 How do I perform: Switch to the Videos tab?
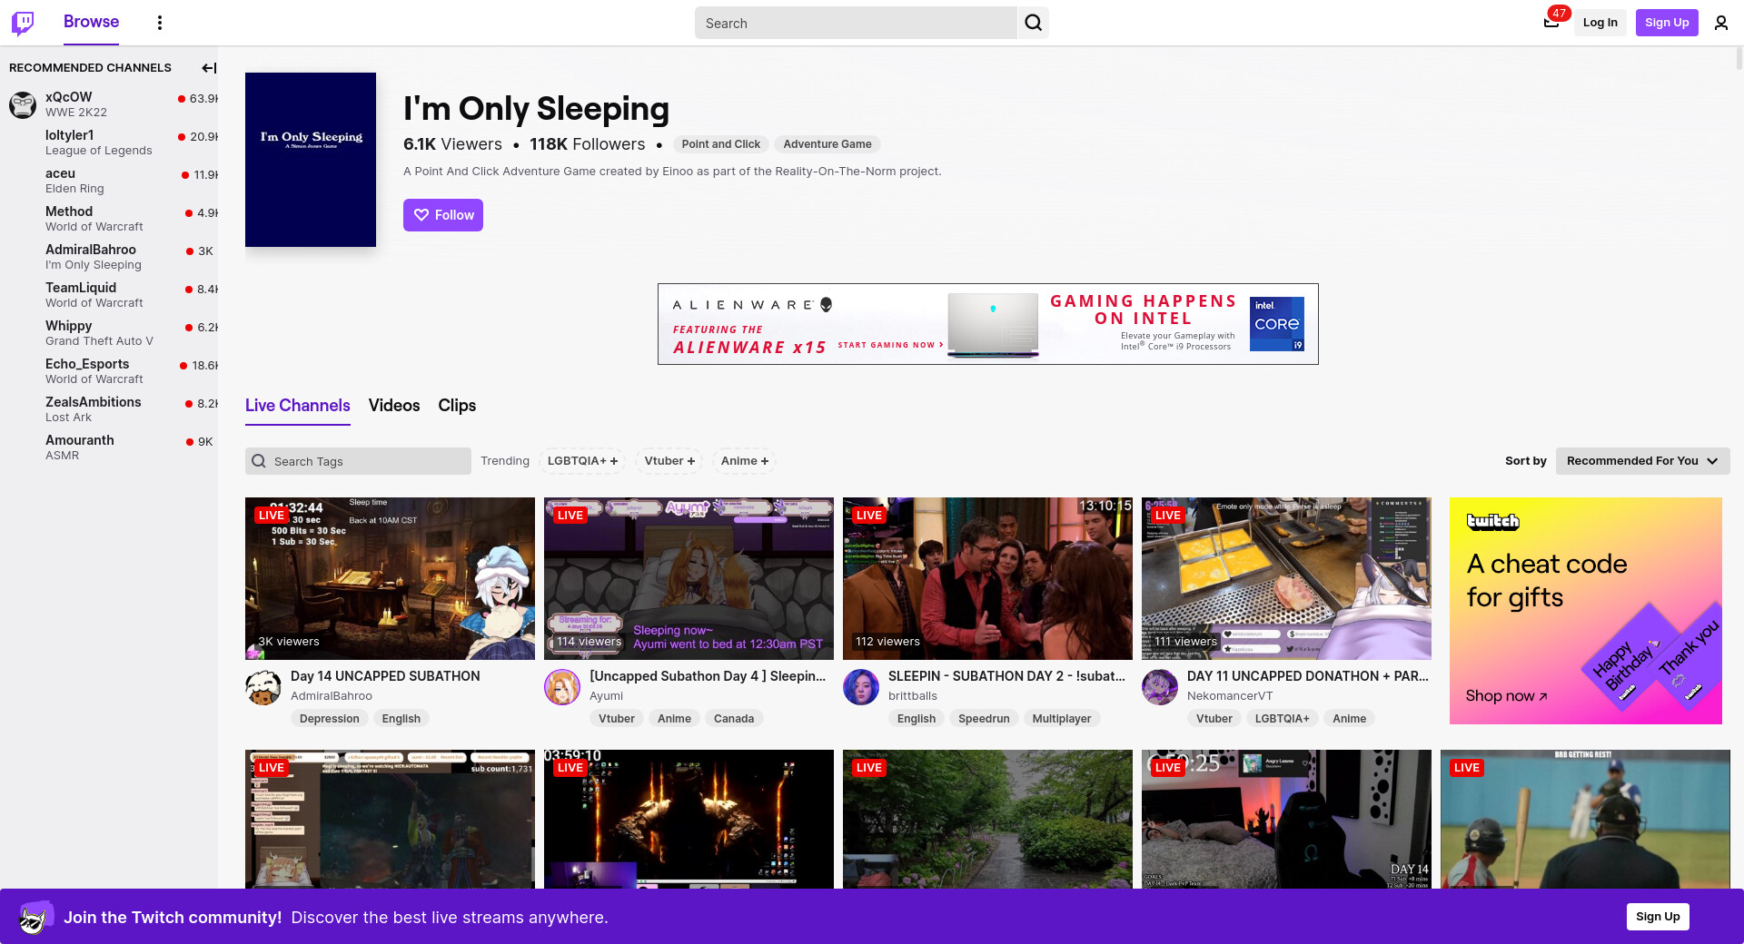pos(394,406)
